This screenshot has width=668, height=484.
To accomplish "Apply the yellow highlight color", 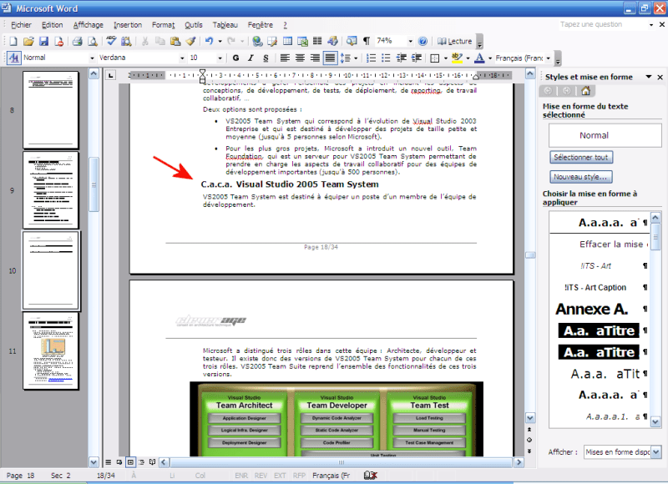I will click(457, 58).
